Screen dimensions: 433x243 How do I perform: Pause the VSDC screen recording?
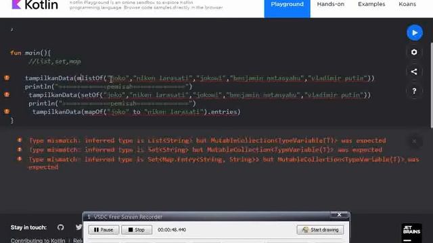pos(104,230)
